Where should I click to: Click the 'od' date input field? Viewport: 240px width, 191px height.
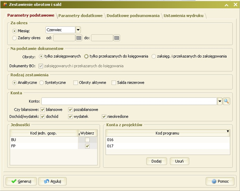(x=64, y=38)
